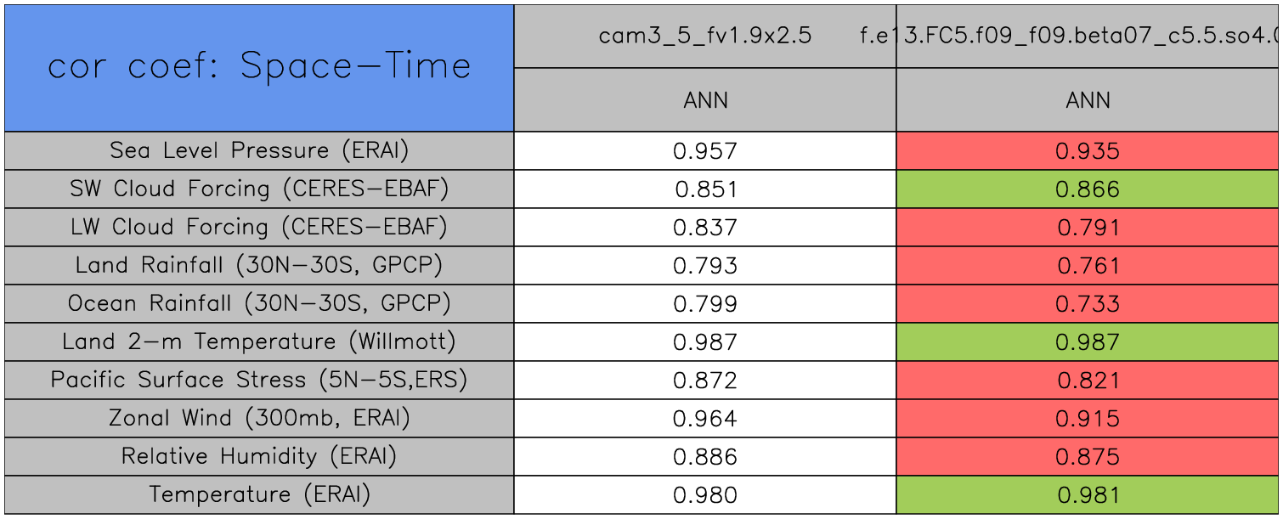Select the white cell with value 0.957
1283x519 pixels.
click(705, 151)
